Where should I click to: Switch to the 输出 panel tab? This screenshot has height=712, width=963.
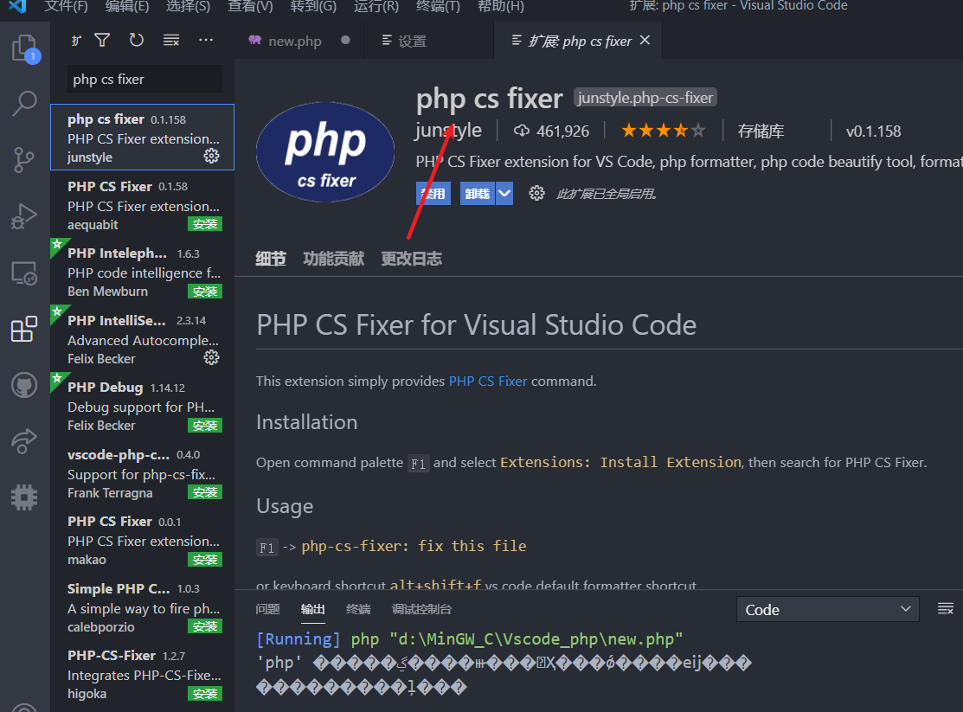[313, 609]
